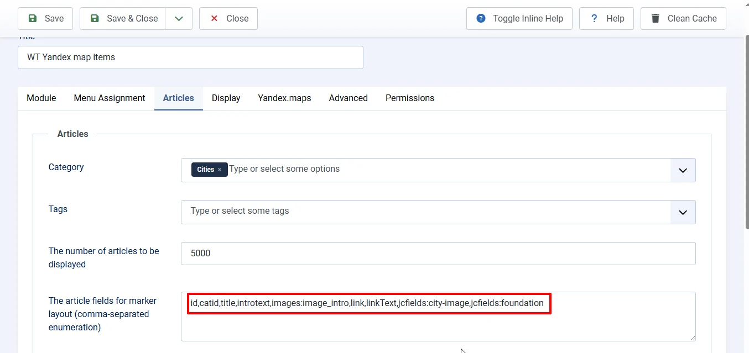
Task: Select the Articles tab
Action: (x=178, y=98)
